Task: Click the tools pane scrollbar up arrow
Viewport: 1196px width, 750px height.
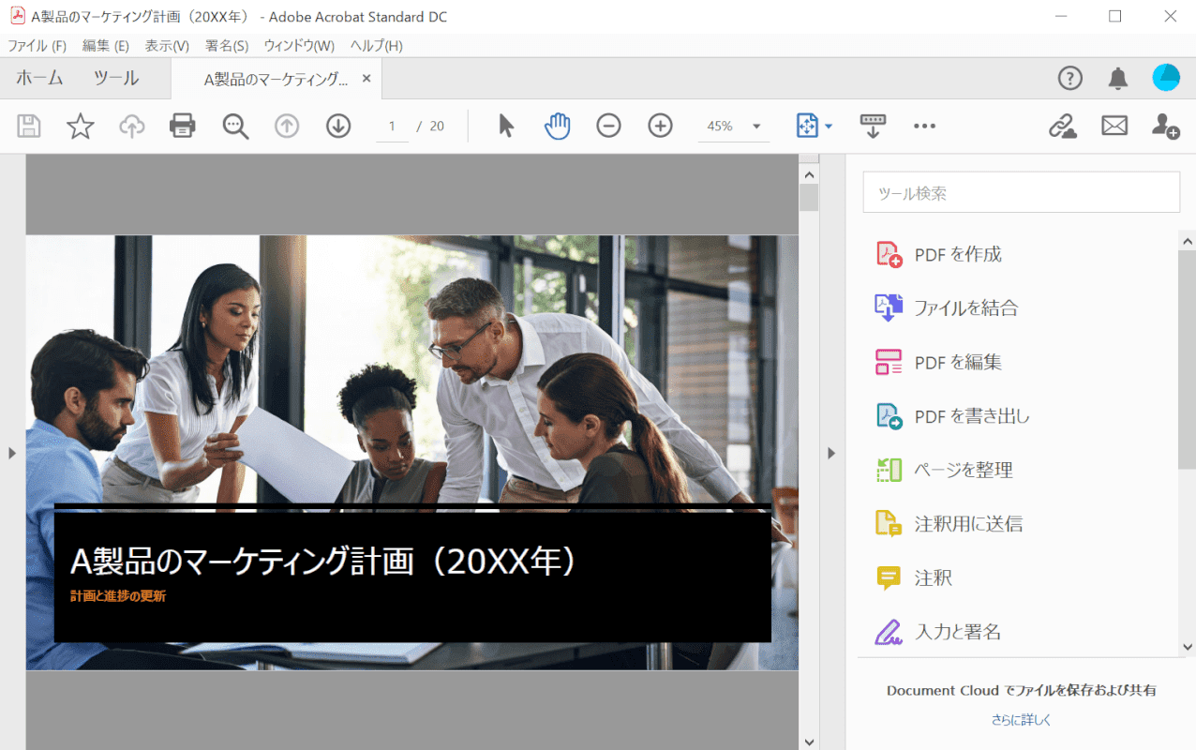Action: [x=1187, y=240]
